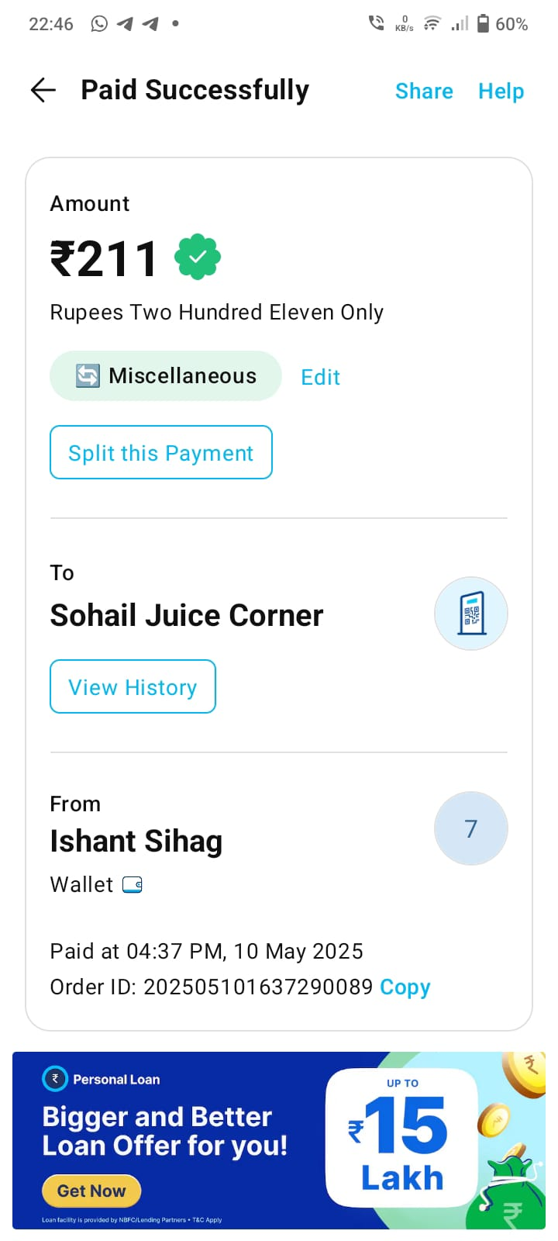558x1241 pixels.
Task: Tap the back arrow icon
Action: (x=43, y=91)
